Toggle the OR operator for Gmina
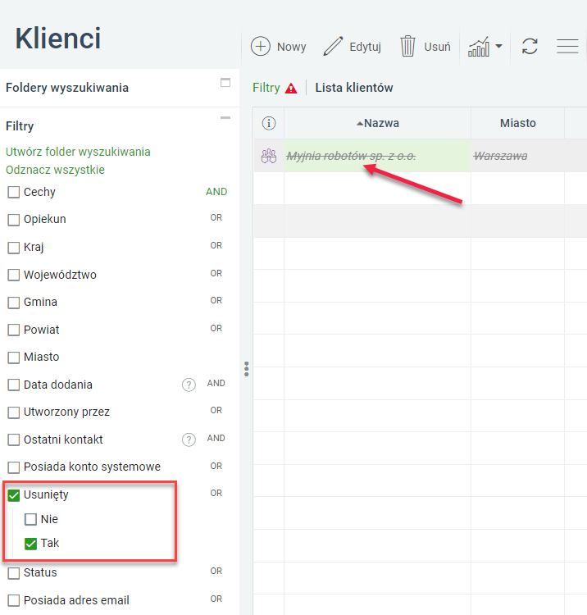587x615 pixels. point(216,300)
